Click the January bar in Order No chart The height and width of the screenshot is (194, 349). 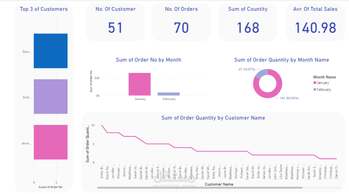[x=140, y=84]
